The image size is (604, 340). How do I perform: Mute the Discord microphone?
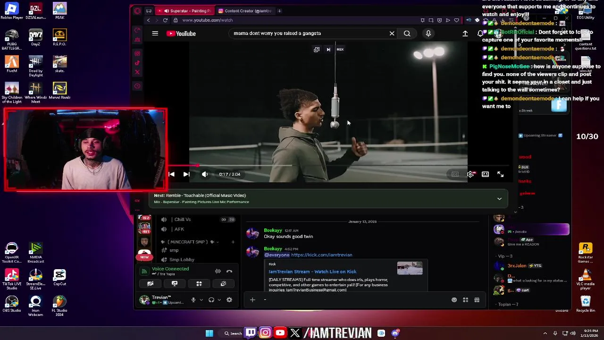click(193, 300)
